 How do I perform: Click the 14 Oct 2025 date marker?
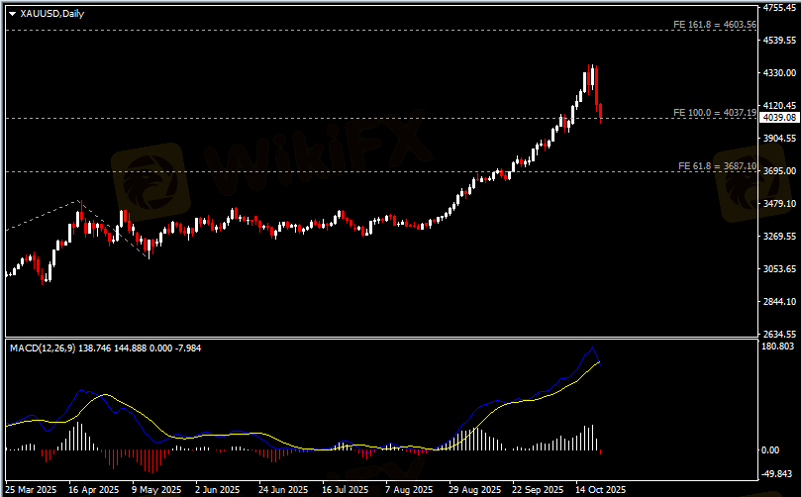click(601, 489)
